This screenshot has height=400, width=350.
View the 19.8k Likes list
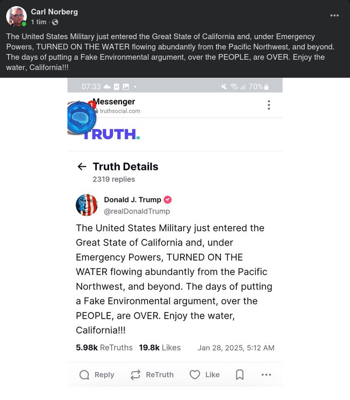click(160, 347)
